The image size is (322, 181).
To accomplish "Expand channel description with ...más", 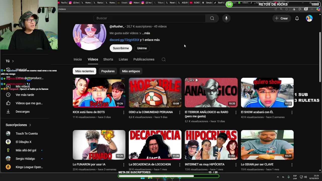I will click(146, 33).
